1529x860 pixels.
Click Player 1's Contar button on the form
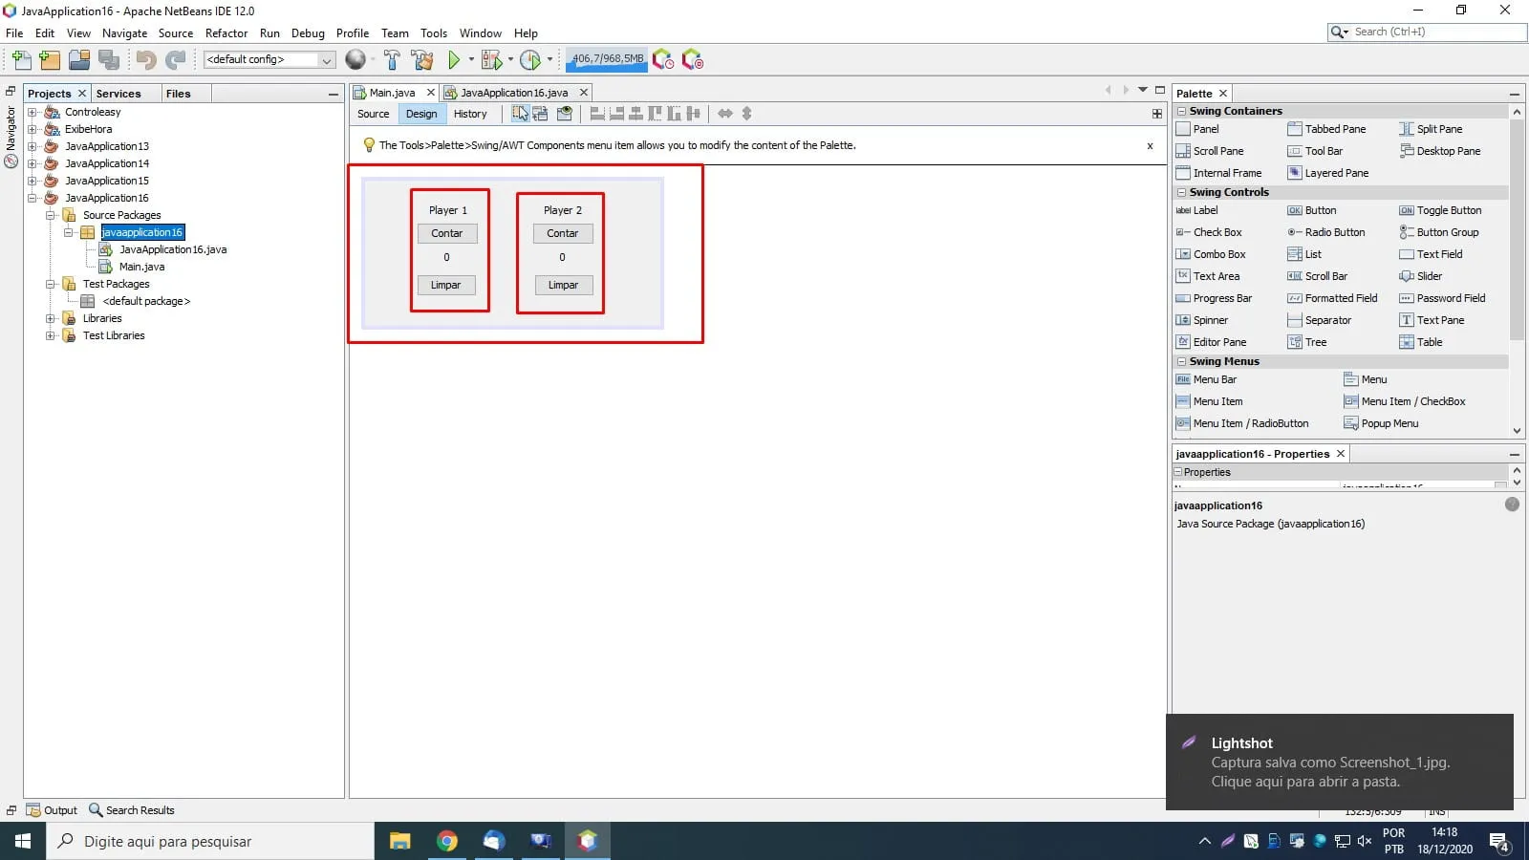(446, 233)
